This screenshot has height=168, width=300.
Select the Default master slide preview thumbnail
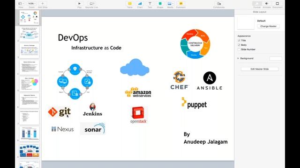click(246, 23)
